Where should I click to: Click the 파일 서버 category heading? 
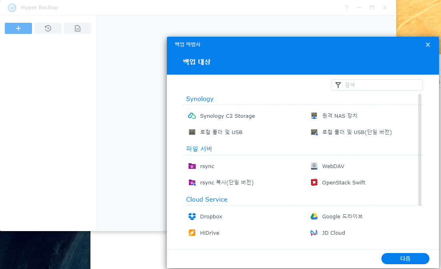(x=199, y=149)
